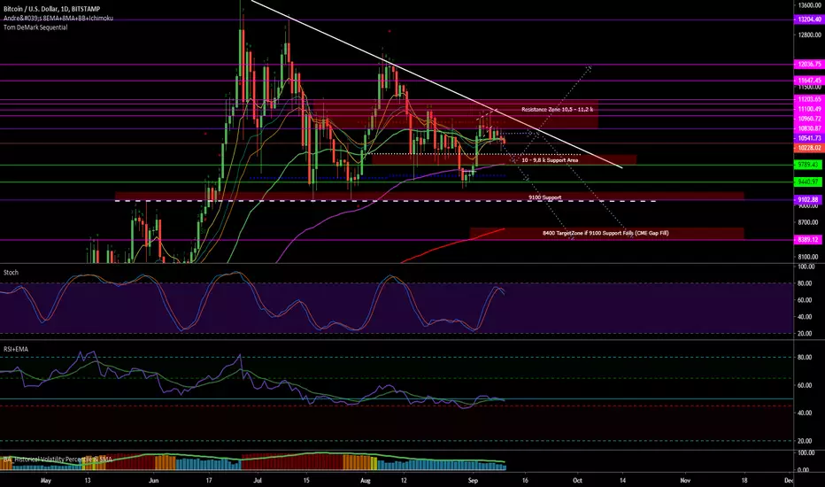Click the 11647.45 price level label

[809, 81]
